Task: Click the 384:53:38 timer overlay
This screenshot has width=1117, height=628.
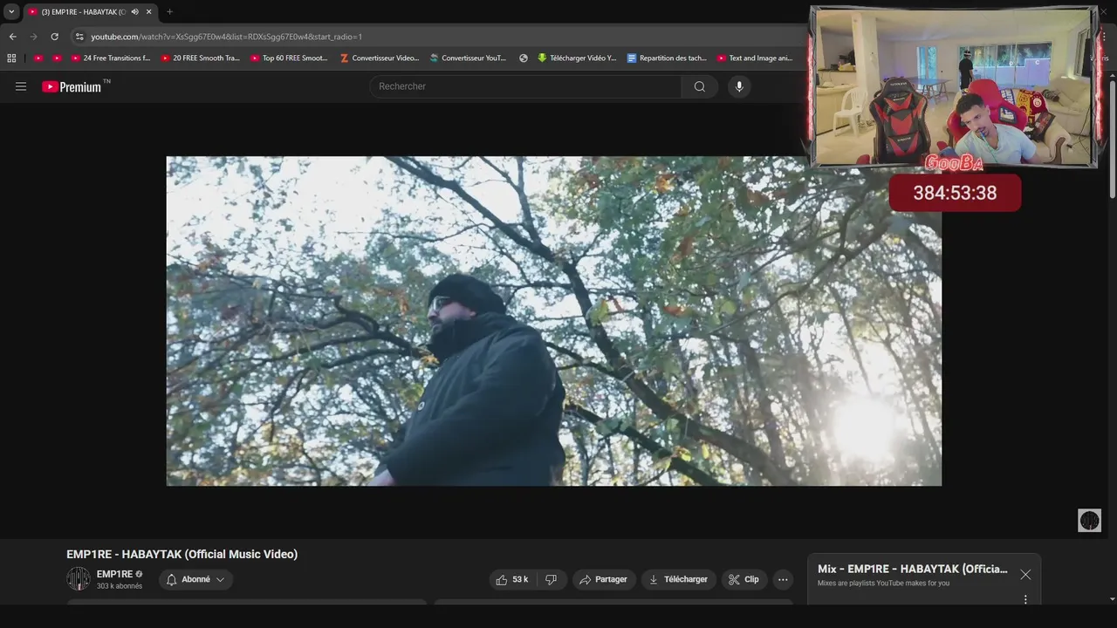Action: (x=955, y=193)
